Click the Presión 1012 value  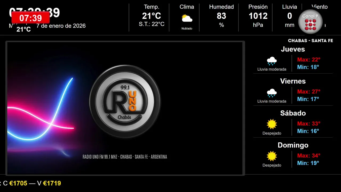click(x=258, y=16)
